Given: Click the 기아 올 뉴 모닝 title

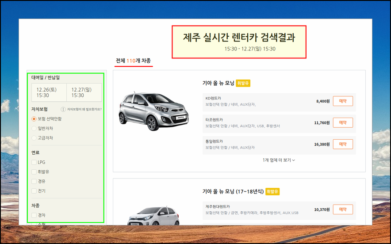Looking at the screenshot, I should pos(218,83).
